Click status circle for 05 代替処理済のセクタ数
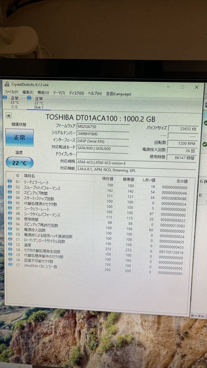Viewport: 207px width, 368px height. pos(10,203)
